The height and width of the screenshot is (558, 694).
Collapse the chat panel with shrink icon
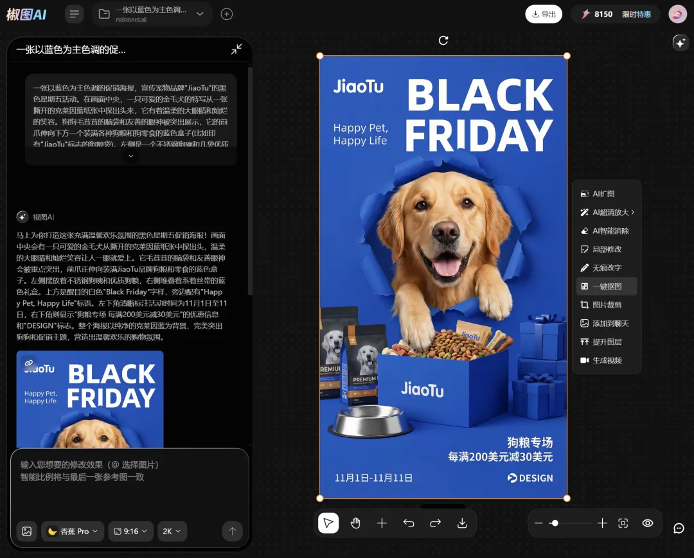pos(236,49)
